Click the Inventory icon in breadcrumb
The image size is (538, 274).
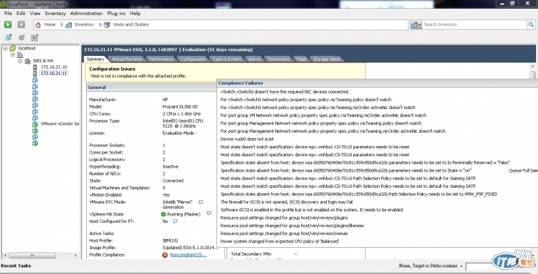click(69, 25)
